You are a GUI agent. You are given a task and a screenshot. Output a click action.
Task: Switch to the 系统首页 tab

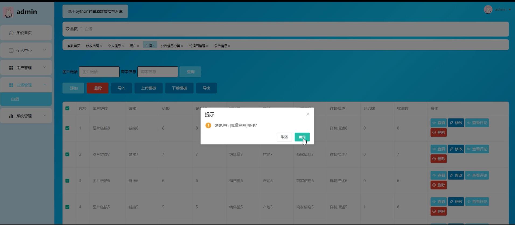[x=74, y=46]
